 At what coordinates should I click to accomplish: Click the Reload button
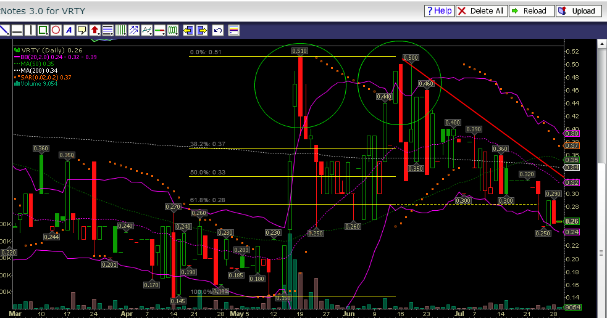point(532,11)
